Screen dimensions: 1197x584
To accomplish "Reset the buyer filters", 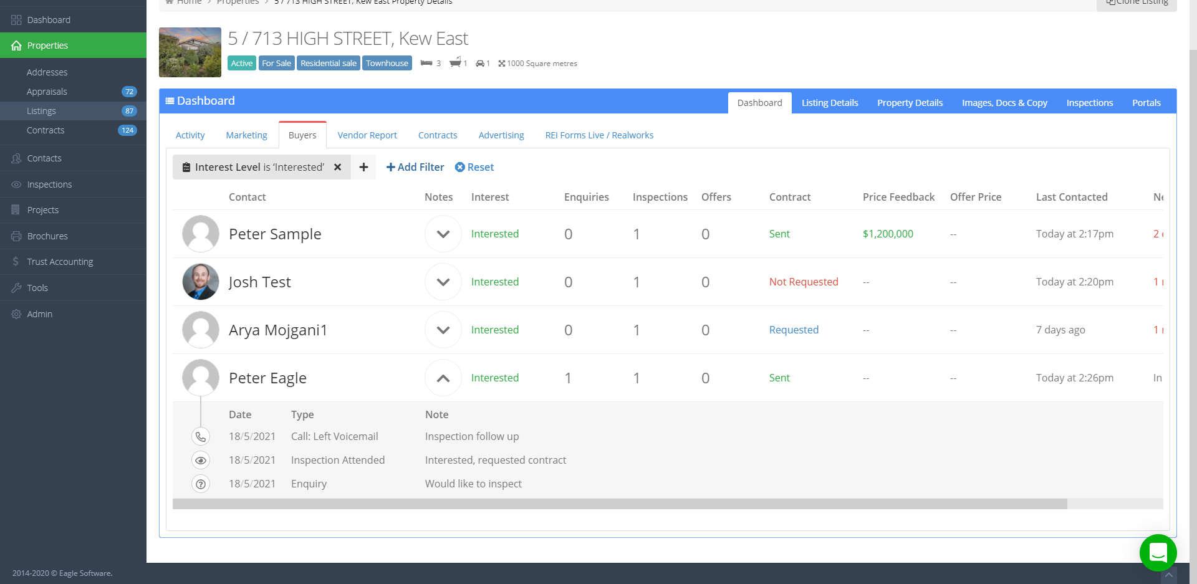I will (474, 167).
